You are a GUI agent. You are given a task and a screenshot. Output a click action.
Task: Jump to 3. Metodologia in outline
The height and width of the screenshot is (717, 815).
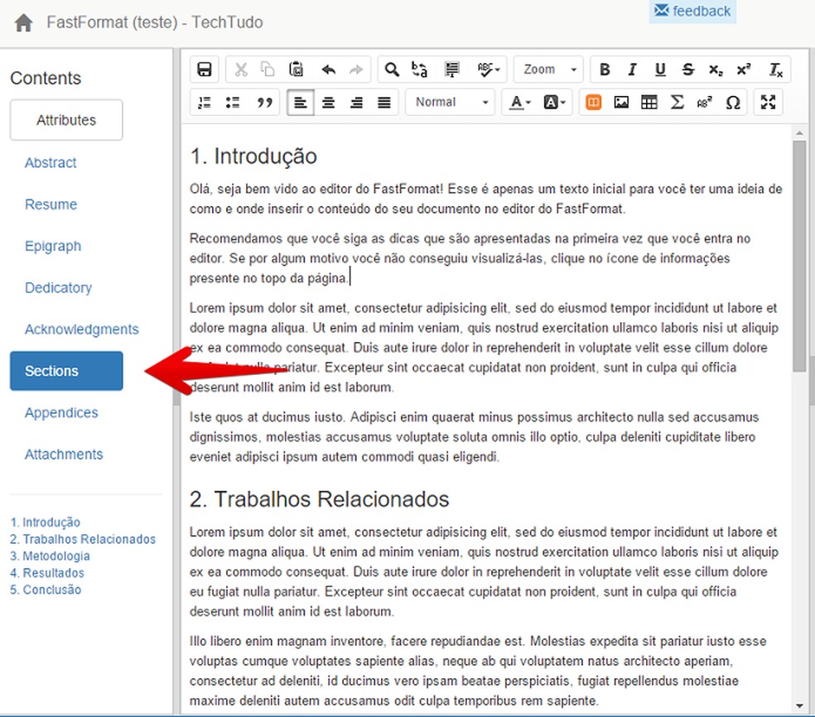(50, 556)
